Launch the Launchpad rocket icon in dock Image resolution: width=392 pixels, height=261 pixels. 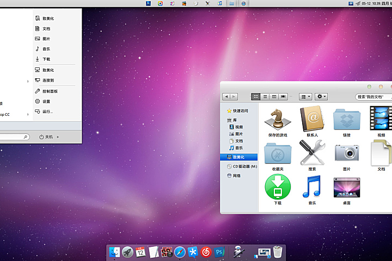click(x=127, y=252)
